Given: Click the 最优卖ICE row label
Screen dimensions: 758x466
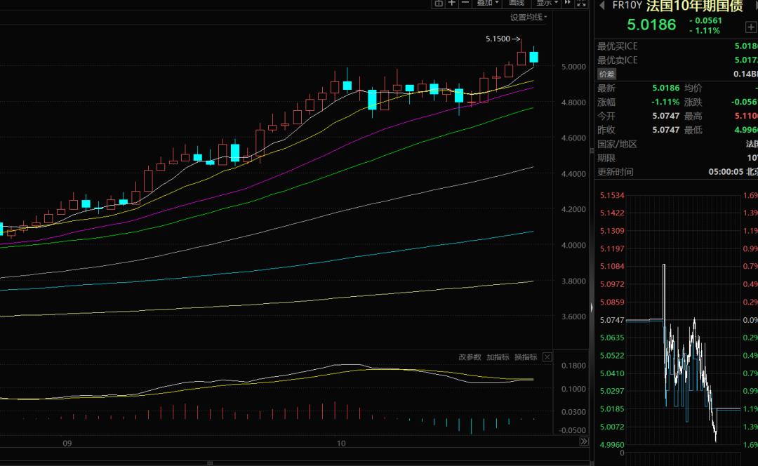Looking at the screenshot, I should click(x=618, y=60).
